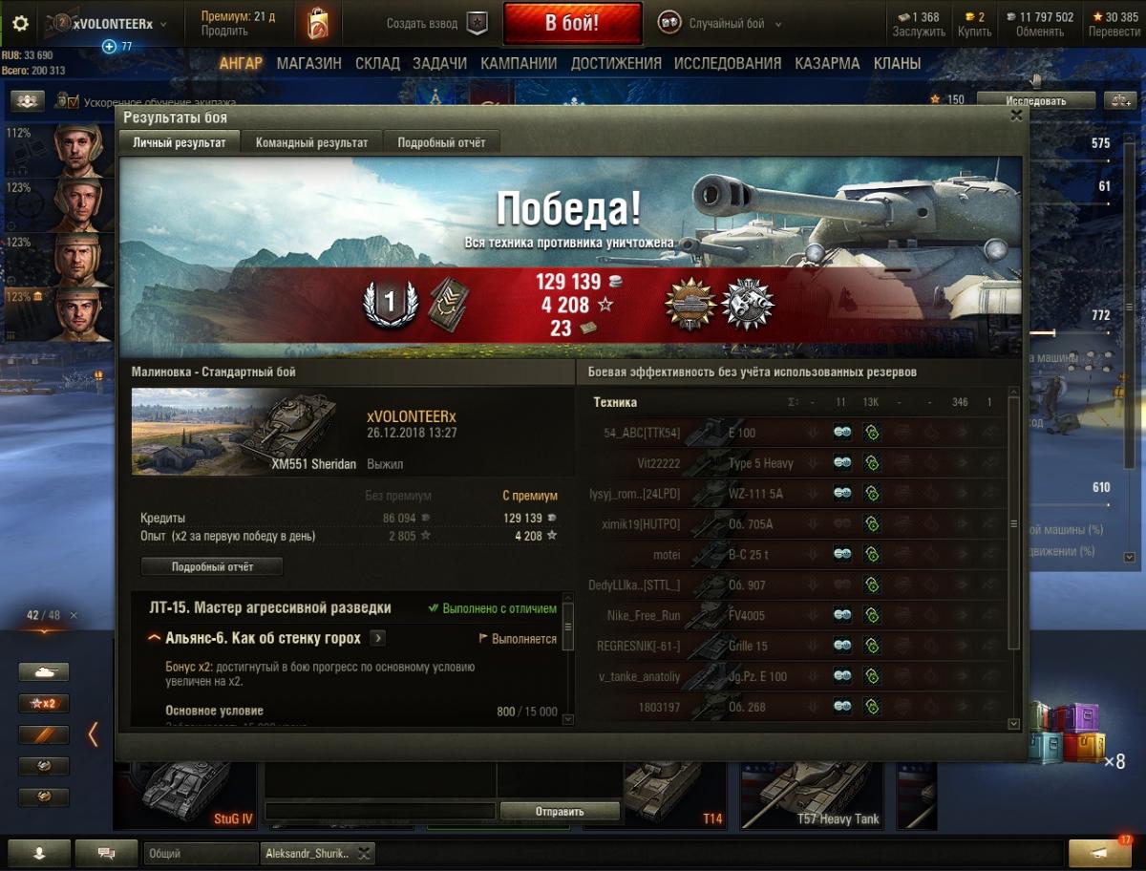Screen dimensions: 1146x871
Task: Open chat channels speech bubble icon
Action: coord(106,853)
